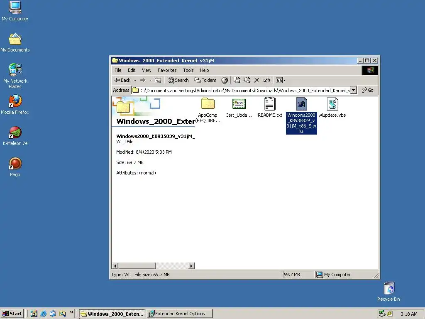The image size is (425, 319).
Task: Open the My Computer desktop icon
Action: click(x=15, y=11)
